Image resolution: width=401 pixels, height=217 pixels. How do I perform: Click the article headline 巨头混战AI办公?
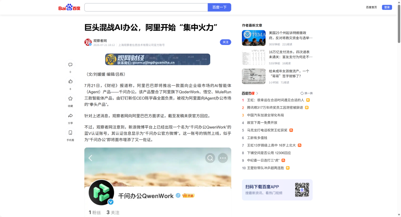pyautogui.click(x=151, y=27)
